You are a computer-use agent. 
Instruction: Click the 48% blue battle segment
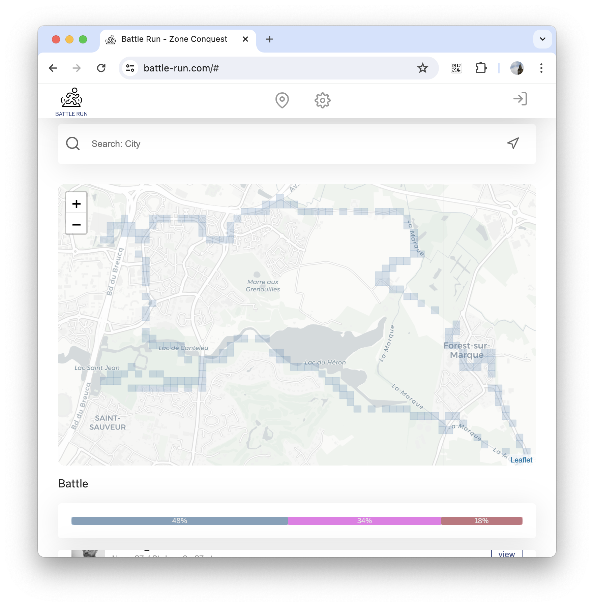tap(180, 521)
